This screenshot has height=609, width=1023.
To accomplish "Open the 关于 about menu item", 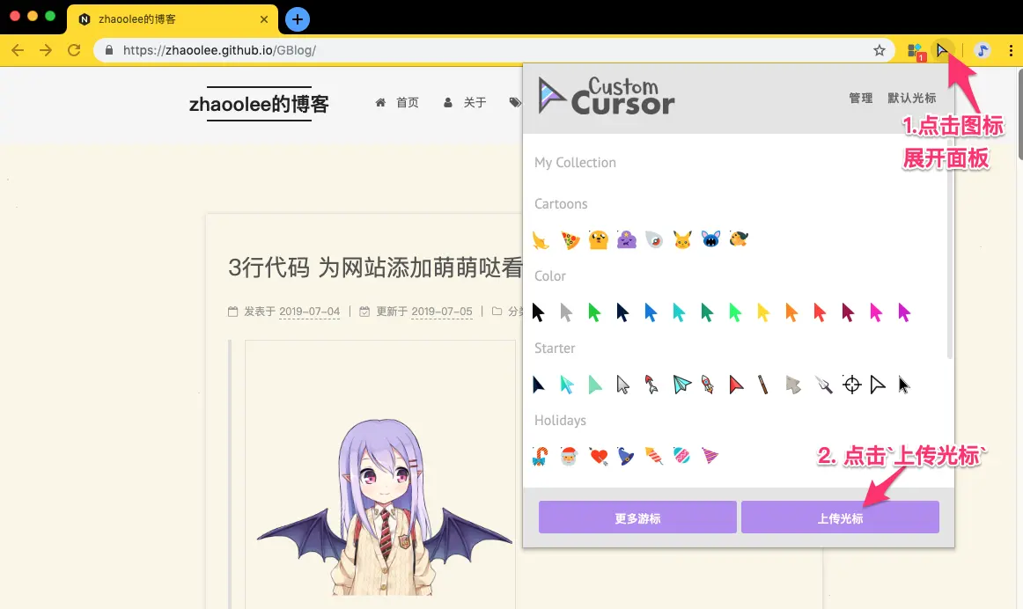I will tap(465, 102).
